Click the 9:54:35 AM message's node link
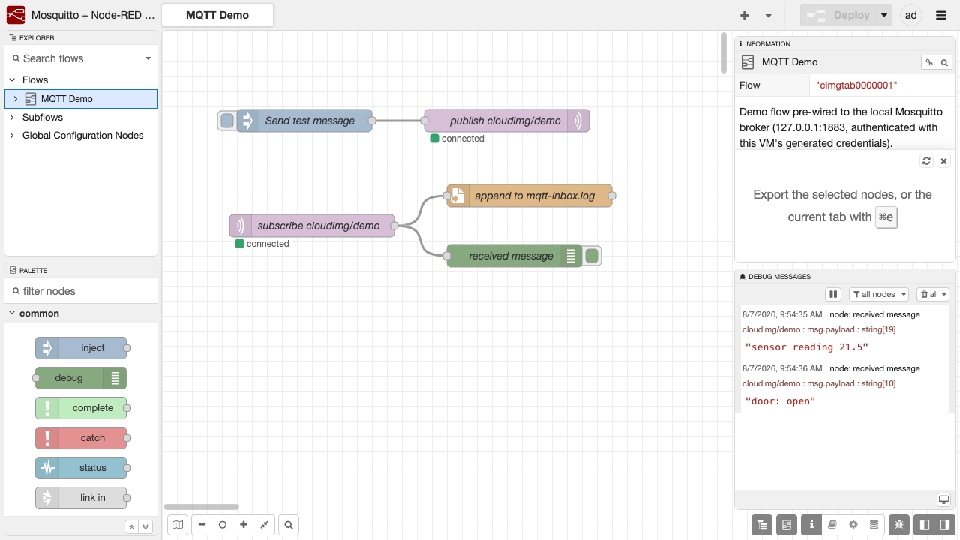Viewport: 960px width, 540px height. coord(874,314)
